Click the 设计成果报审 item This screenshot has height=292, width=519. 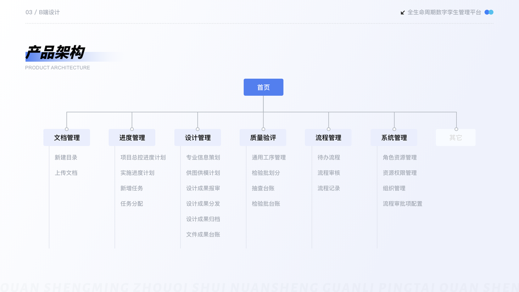(203, 188)
